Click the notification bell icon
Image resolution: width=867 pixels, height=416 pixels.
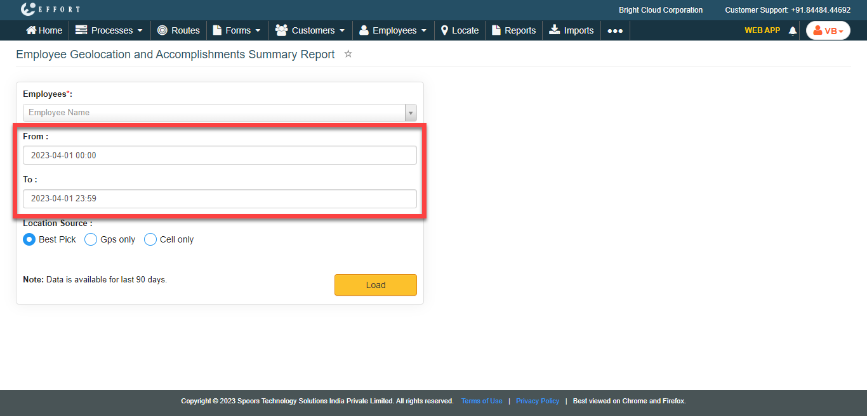point(792,30)
